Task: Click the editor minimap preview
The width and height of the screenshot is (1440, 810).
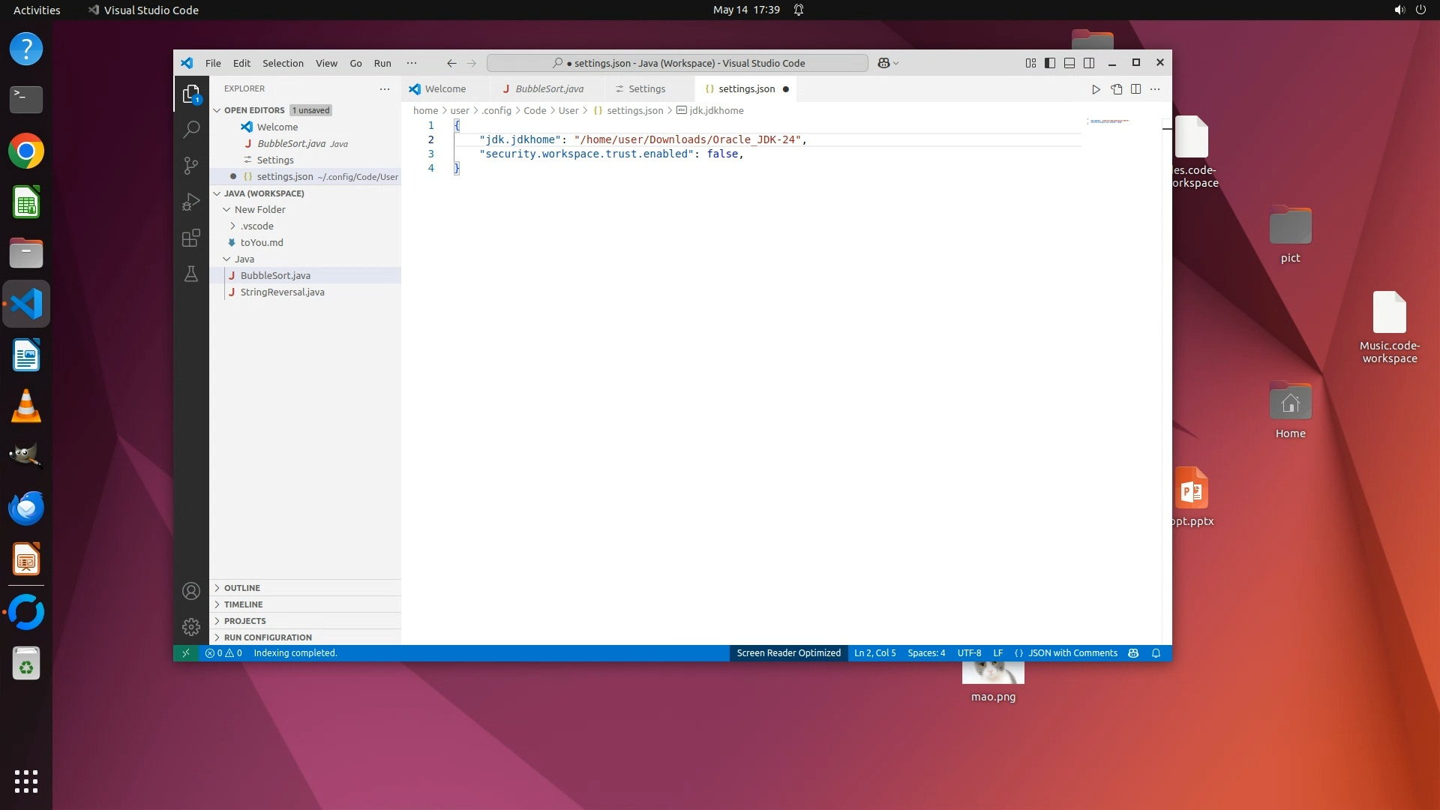Action: pos(1109,121)
